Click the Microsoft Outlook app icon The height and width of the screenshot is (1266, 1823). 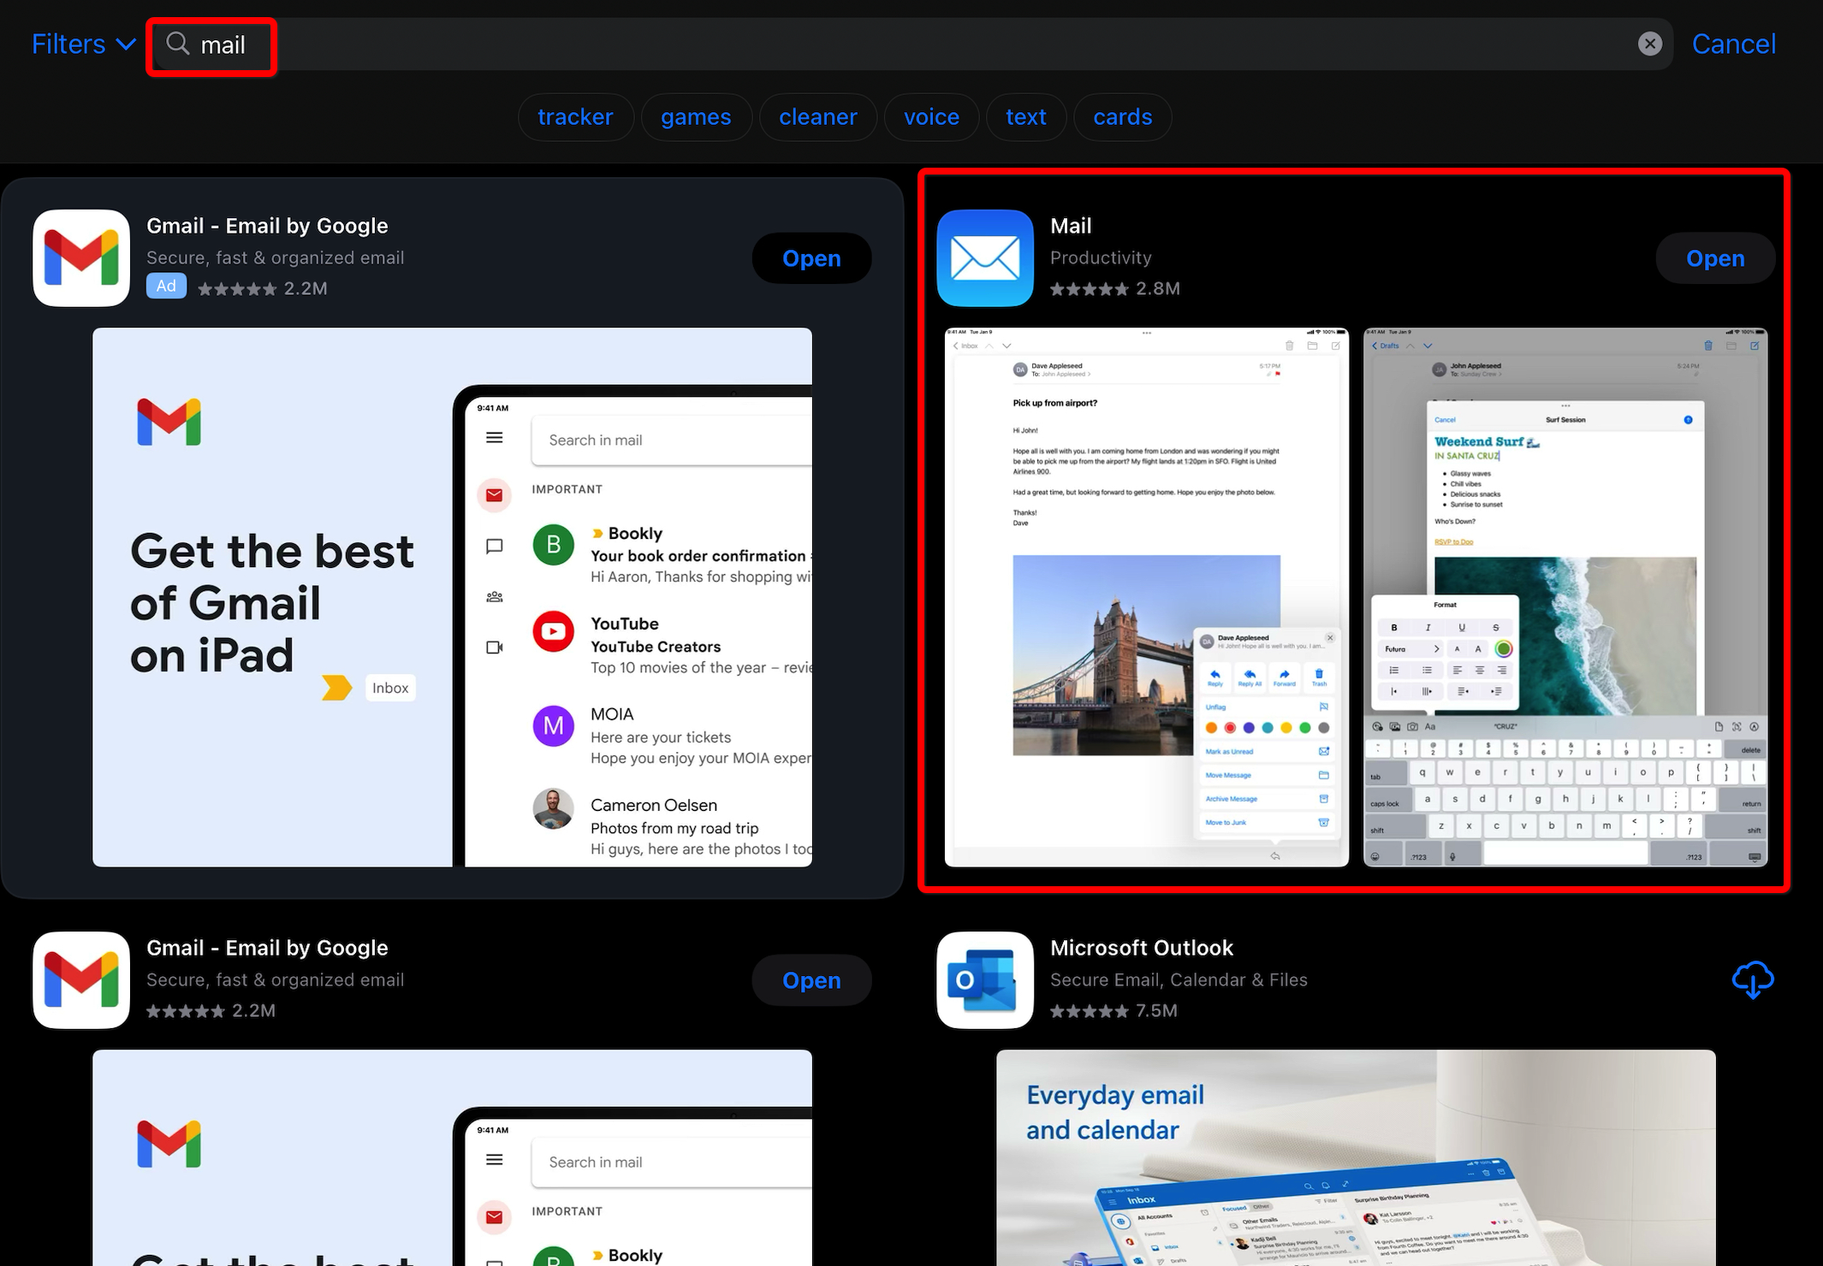[x=984, y=979]
